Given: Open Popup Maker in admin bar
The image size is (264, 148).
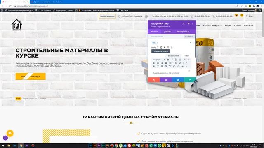Looking at the screenshot, I should (x=87, y=10).
